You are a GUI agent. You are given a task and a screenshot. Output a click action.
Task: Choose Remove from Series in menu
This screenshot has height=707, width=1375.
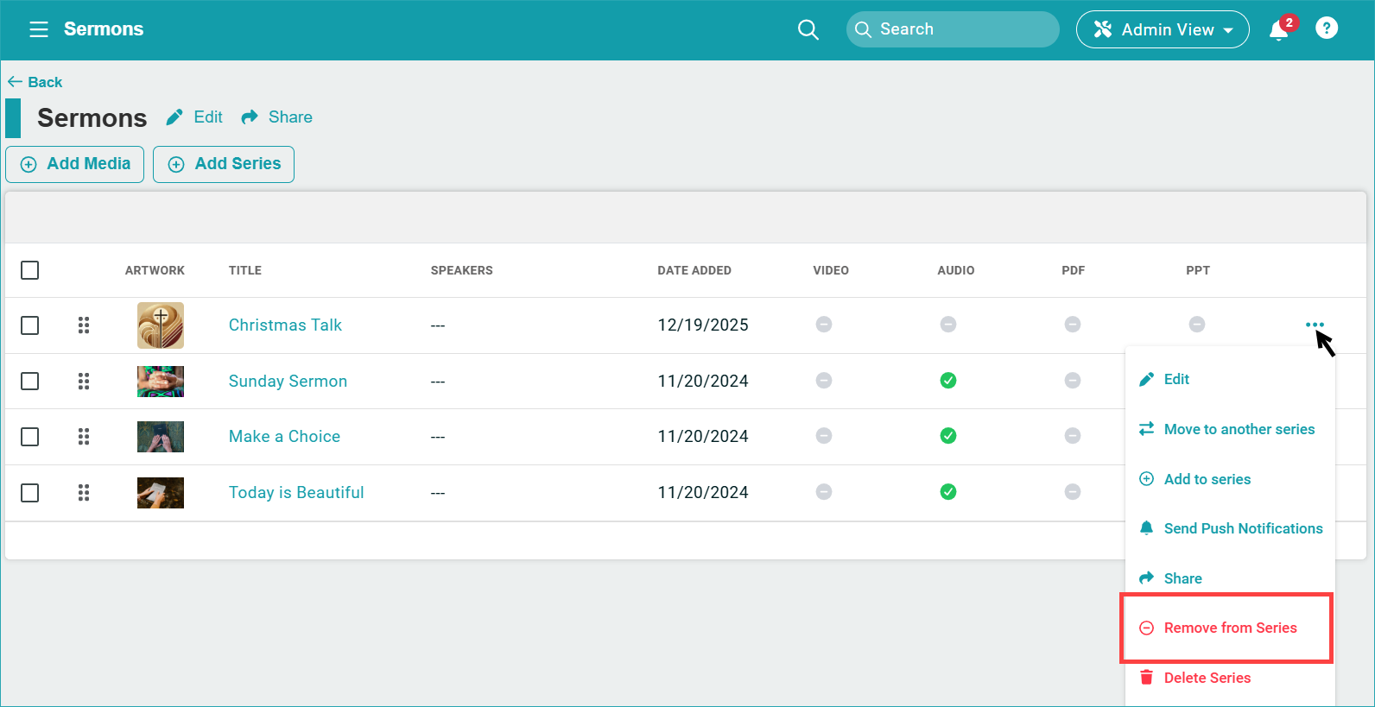click(1229, 628)
